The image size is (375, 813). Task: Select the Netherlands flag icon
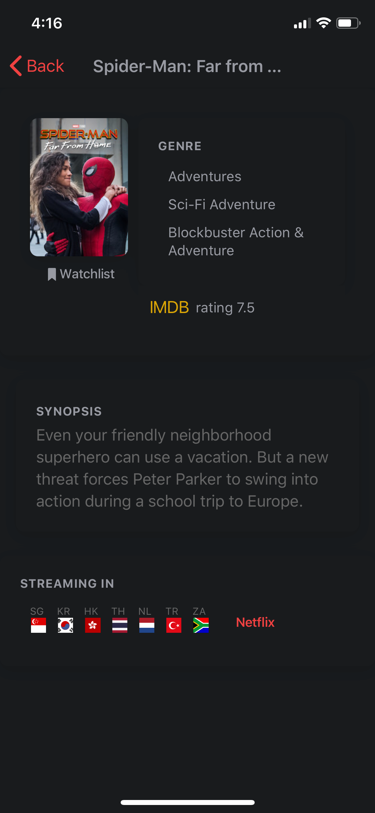(x=147, y=625)
